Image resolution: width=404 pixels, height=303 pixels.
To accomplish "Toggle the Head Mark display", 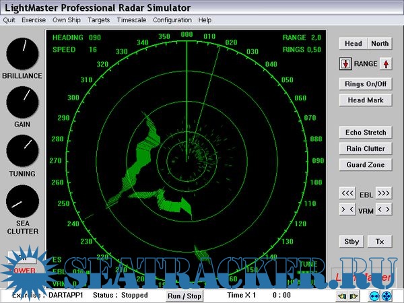I will pos(366,100).
